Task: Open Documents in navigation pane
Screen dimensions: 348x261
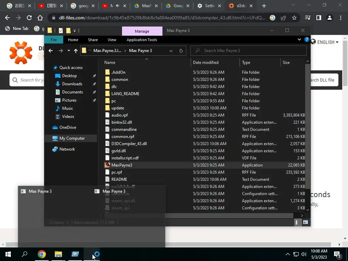Action: [x=72, y=92]
